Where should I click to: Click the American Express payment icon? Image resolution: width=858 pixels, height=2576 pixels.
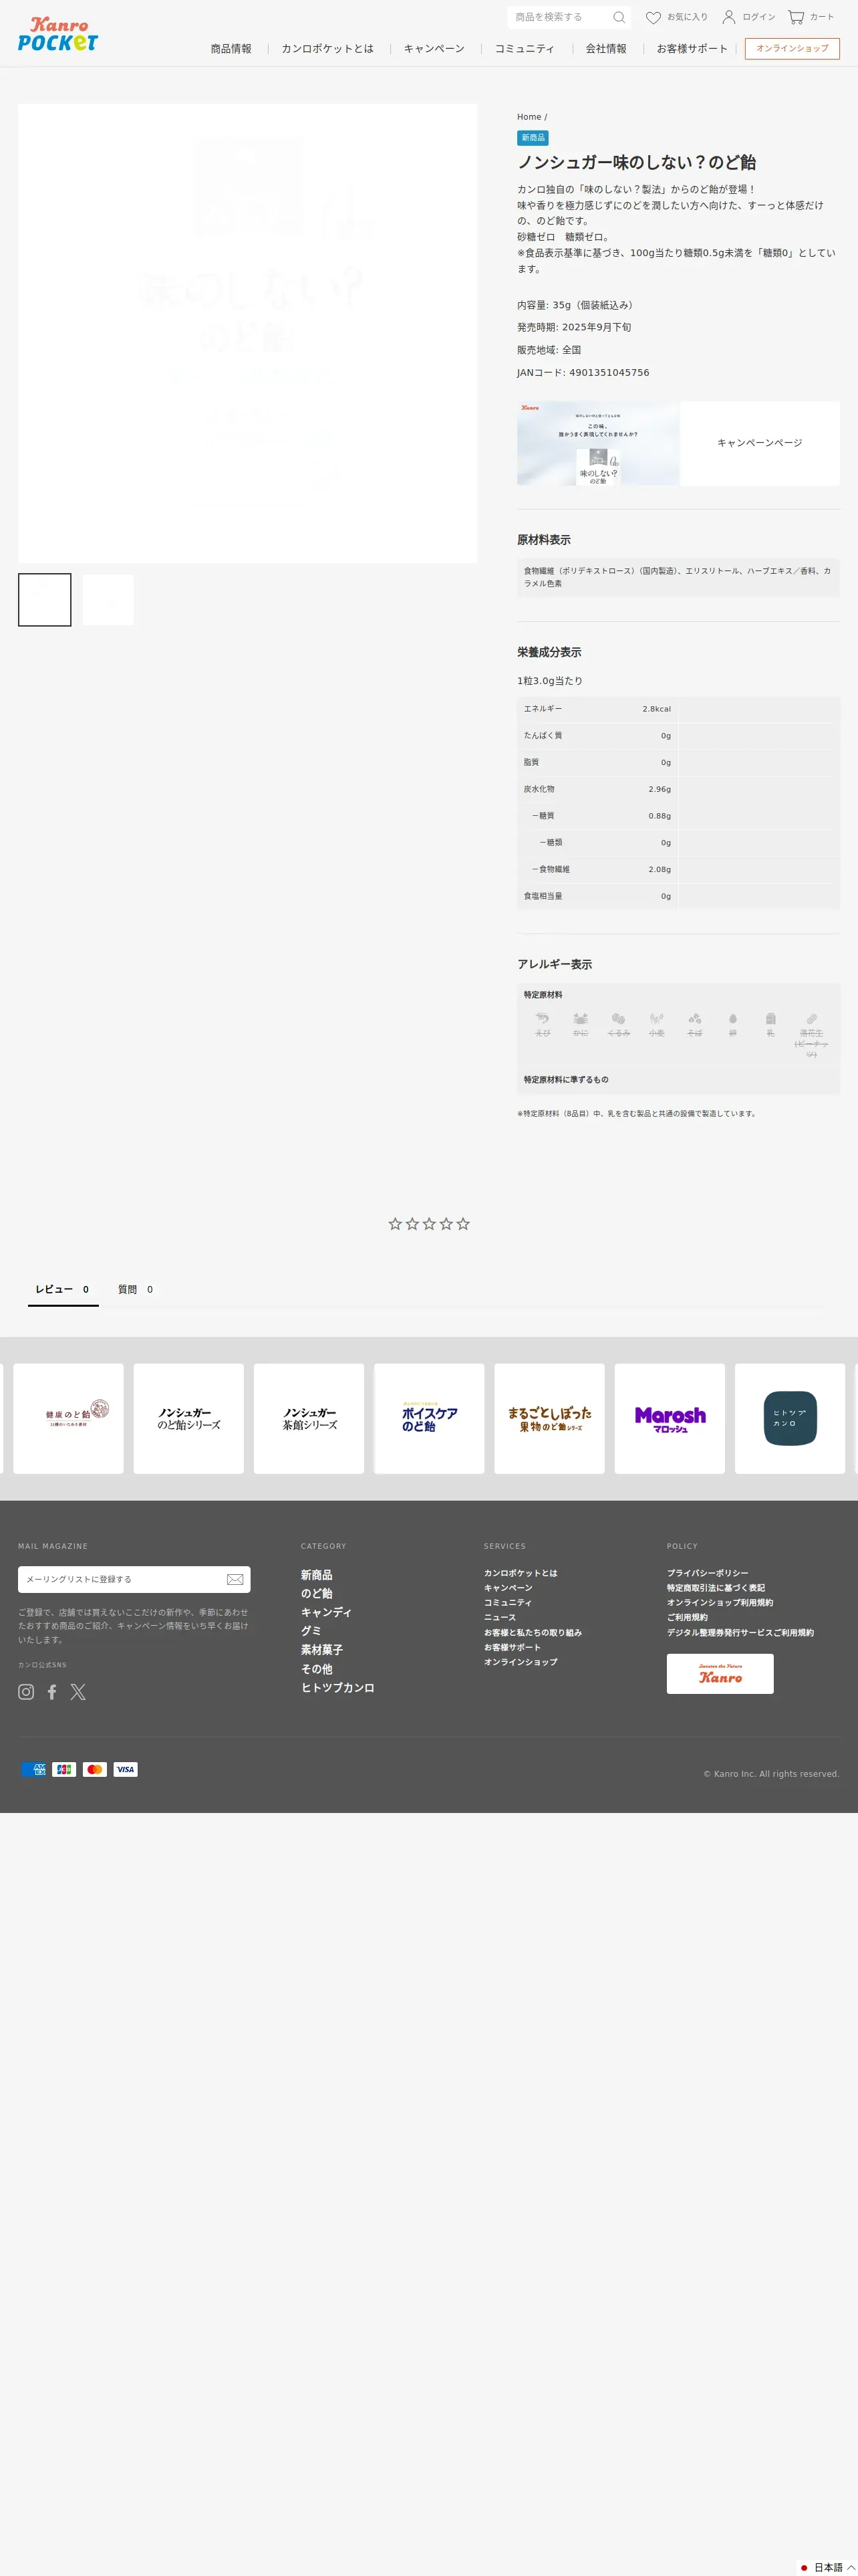tap(34, 1770)
